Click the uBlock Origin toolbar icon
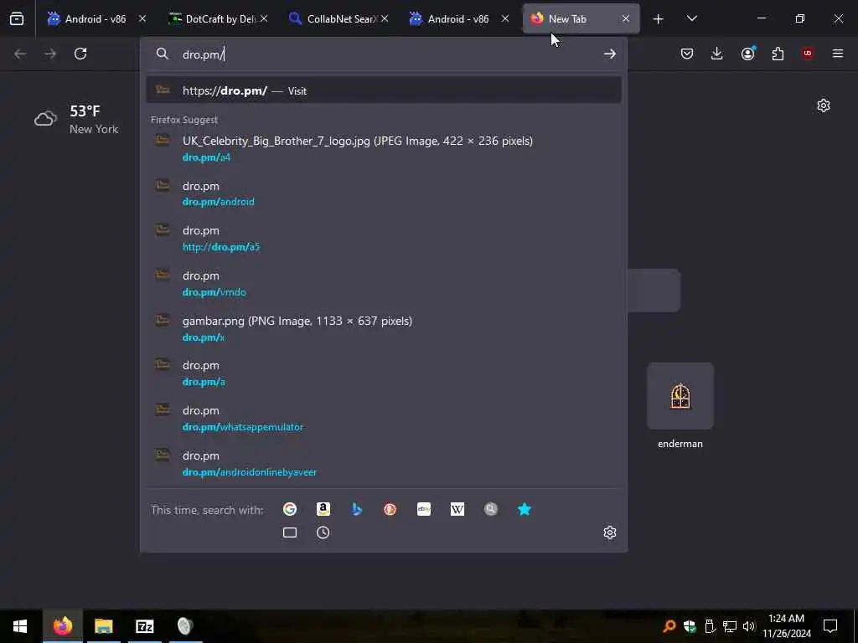858x643 pixels. click(x=808, y=54)
